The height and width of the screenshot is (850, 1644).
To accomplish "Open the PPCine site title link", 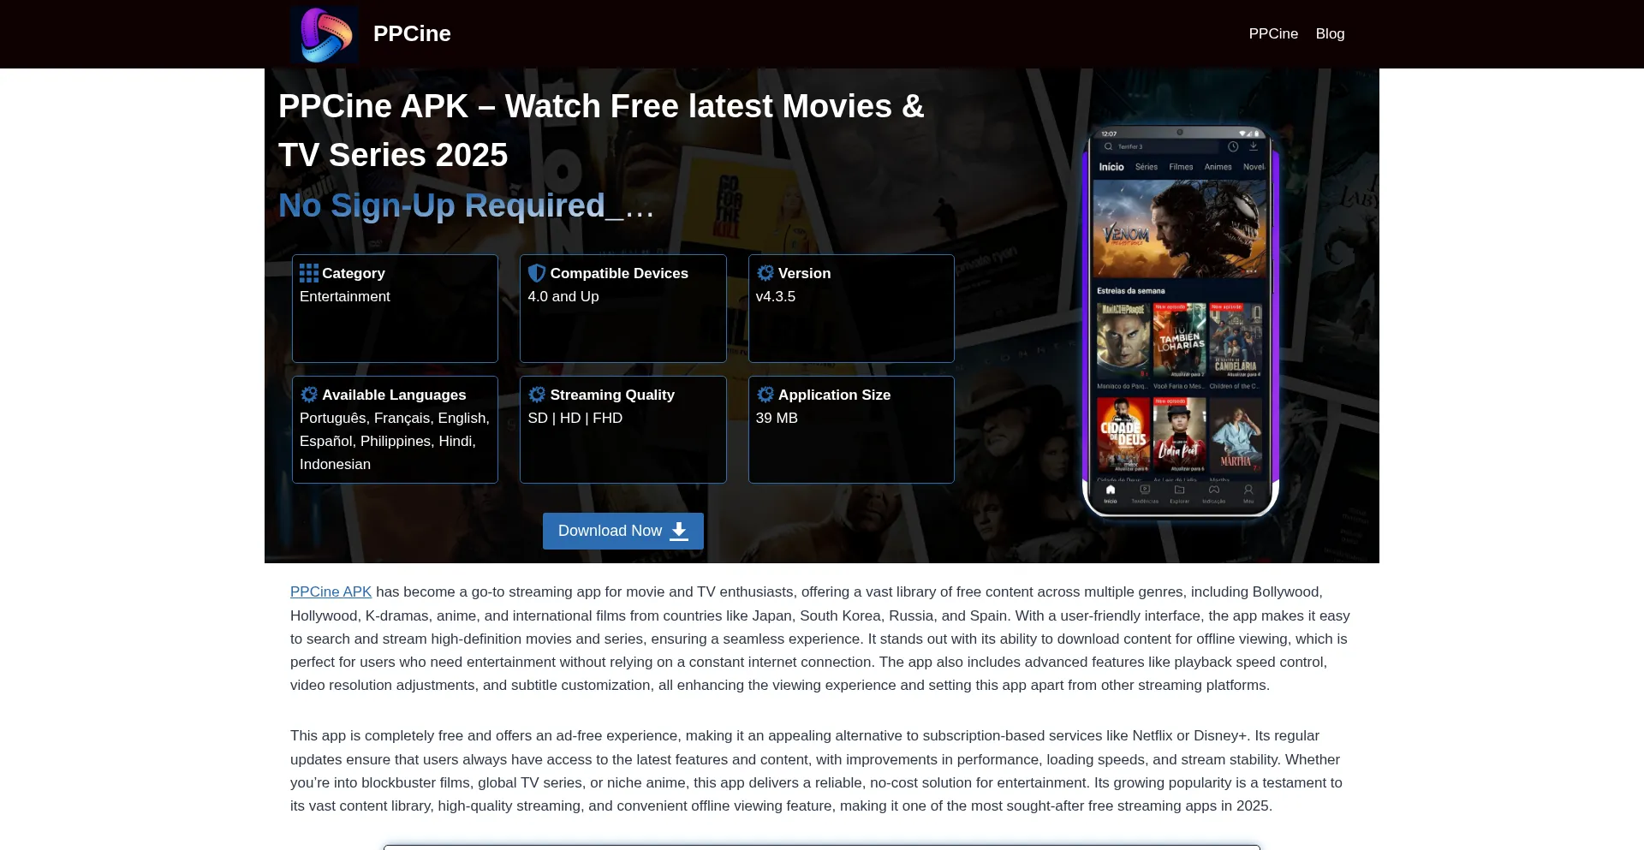I will (x=412, y=33).
